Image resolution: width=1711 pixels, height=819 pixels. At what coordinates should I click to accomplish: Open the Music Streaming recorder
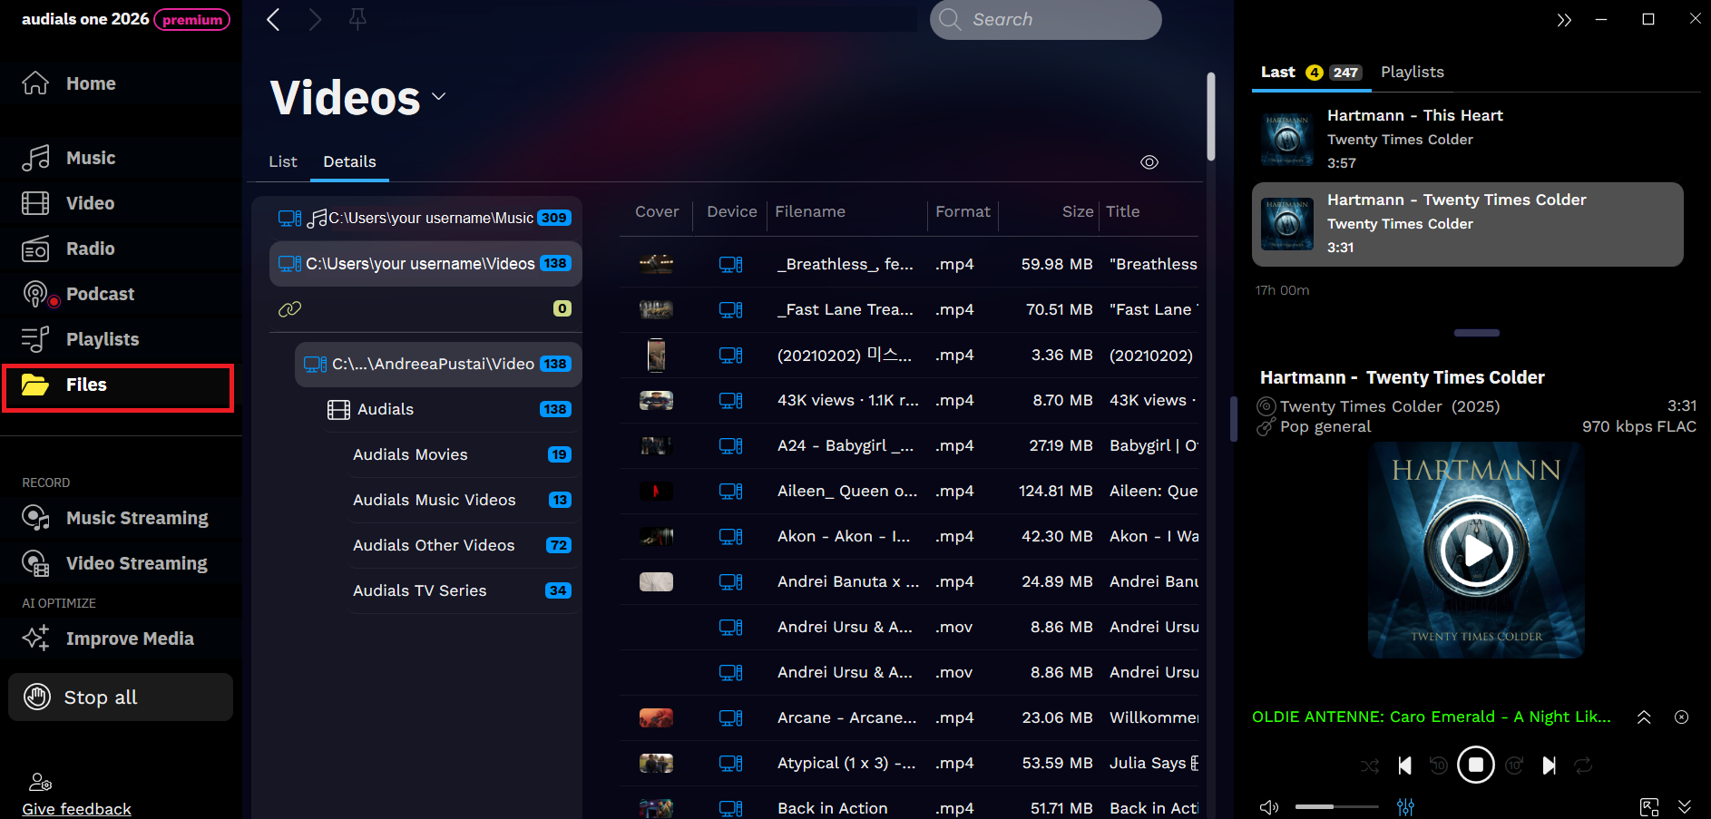click(136, 517)
